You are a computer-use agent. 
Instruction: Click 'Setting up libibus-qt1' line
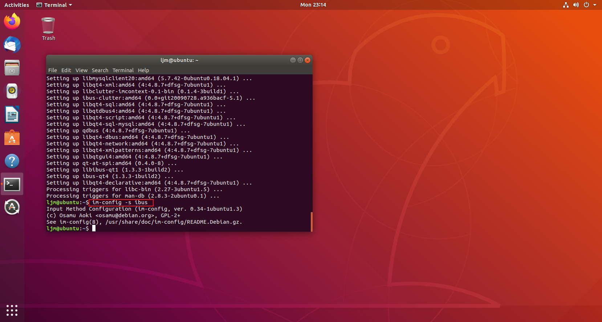115,170
